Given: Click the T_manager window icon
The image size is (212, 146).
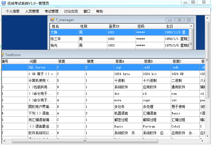Looking at the screenshot, I should coord(52,20).
